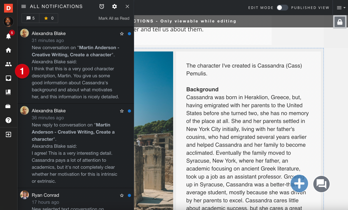Open the notification starting 'New conversation on'

[76, 65]
